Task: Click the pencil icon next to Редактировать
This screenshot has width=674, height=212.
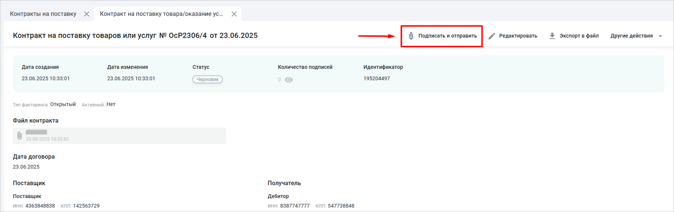Action: pyautogui.click(x=492, y=36)
